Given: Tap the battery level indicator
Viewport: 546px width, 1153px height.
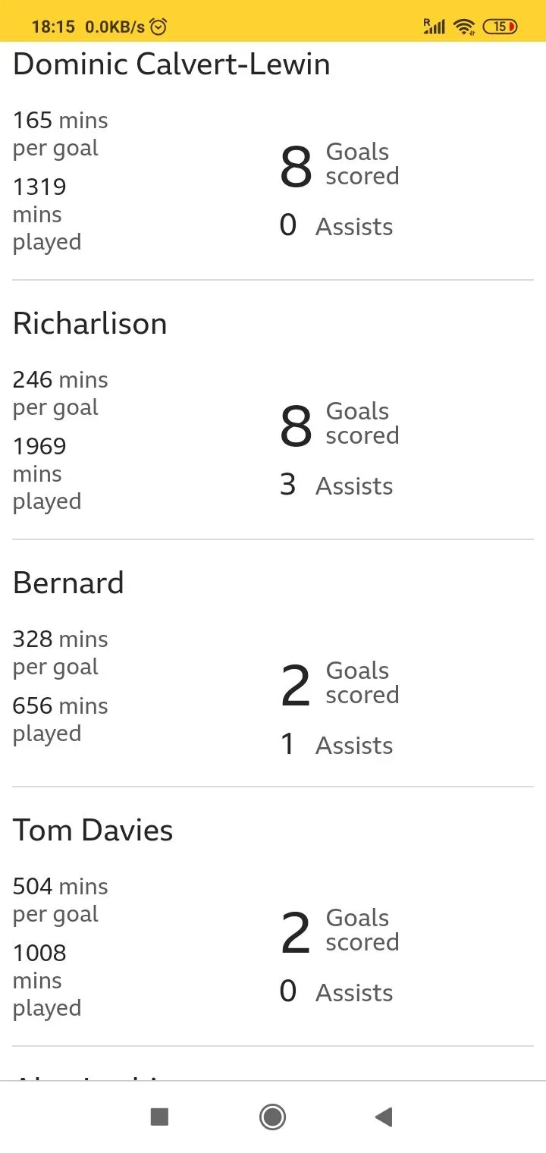Looking at the screenshot, I should [x=500, y=27].
